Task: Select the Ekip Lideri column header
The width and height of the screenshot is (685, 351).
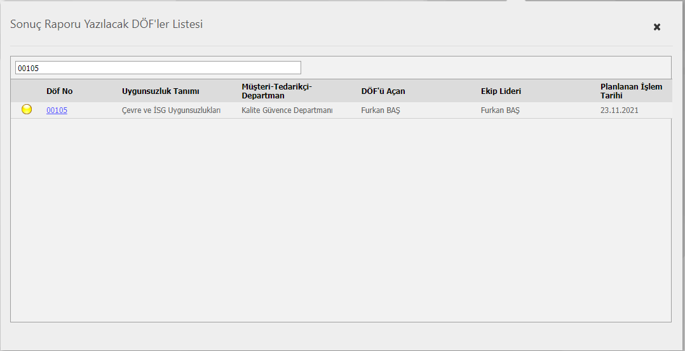Action: pyautogui.click(x=501, y=91)
